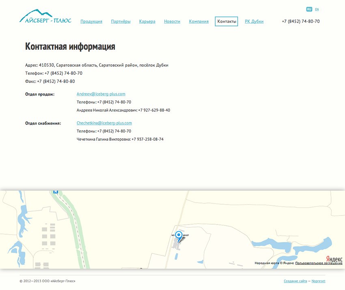Click the blue marker icon at map top
Screen dimensions: 345x290
(x=56, y=191)
